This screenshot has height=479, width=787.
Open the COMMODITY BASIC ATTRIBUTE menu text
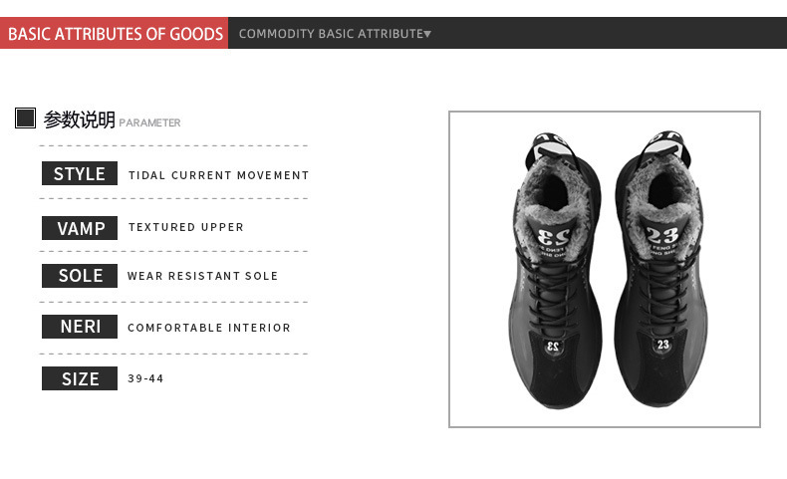point(331,34)
